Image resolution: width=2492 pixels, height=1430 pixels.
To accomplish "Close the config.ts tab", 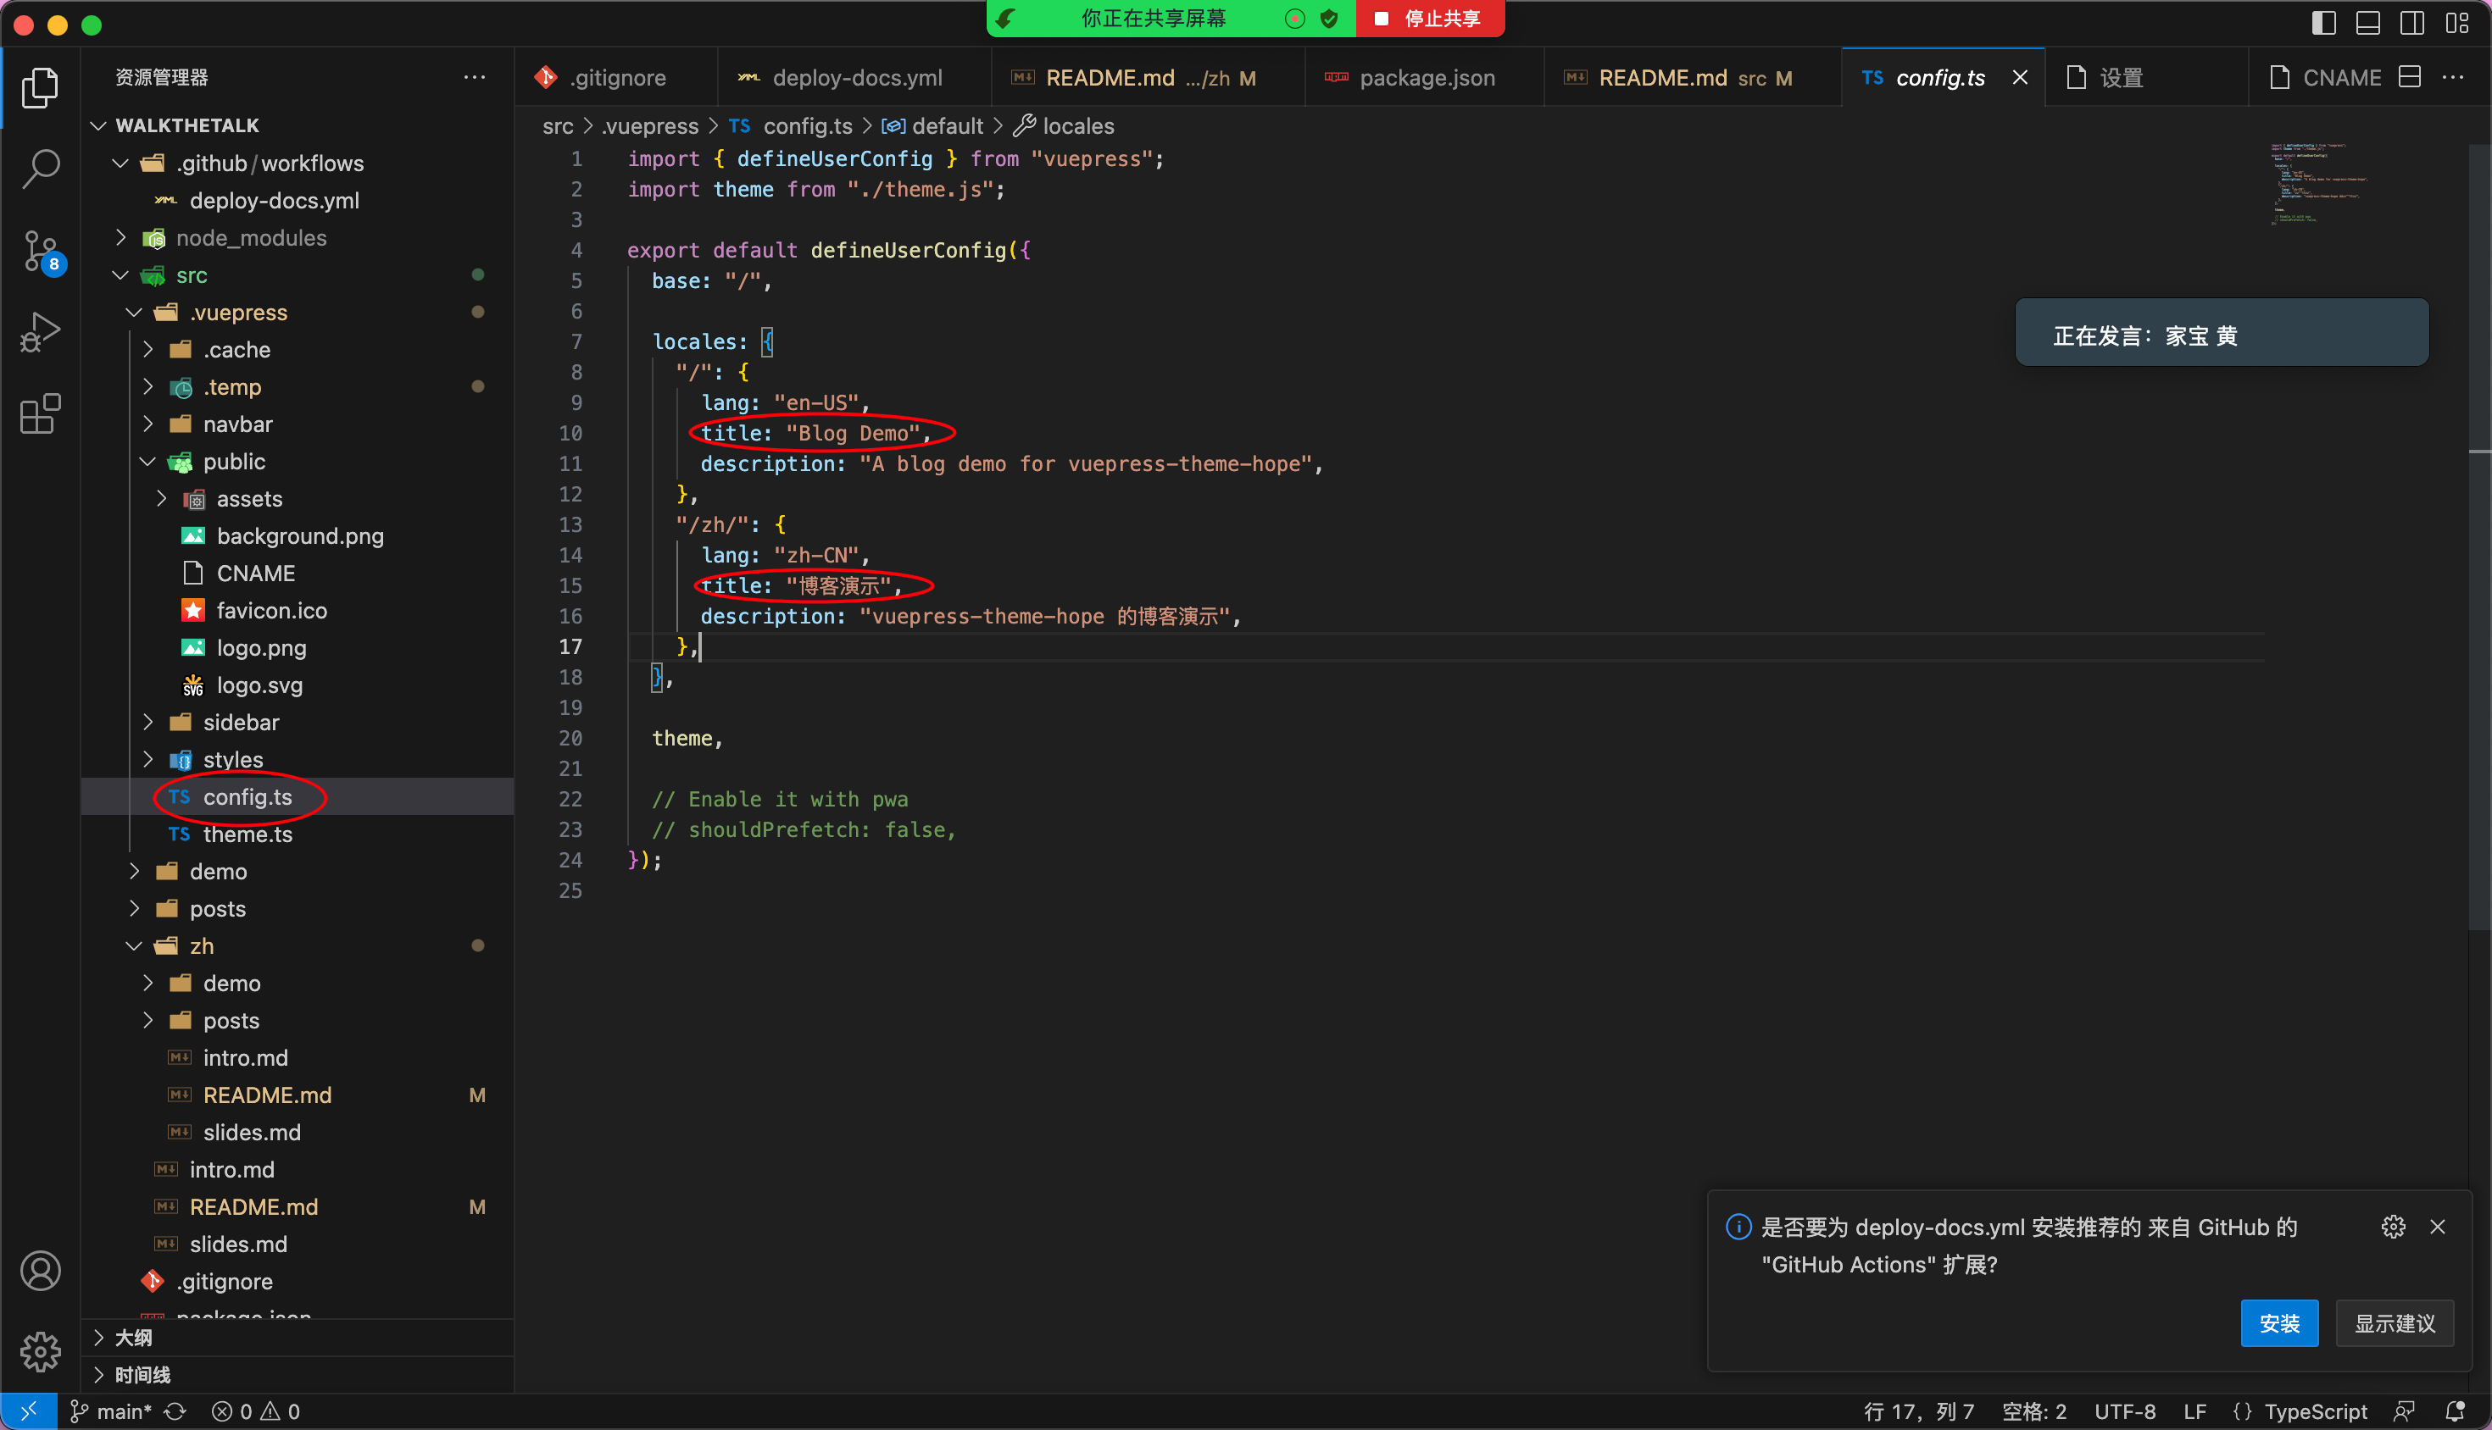I will coord(2019,78).
